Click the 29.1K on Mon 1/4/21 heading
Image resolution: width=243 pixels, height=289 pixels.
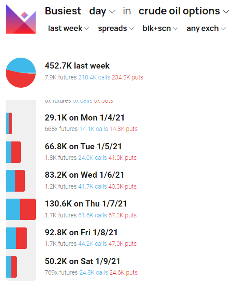tap(85, 117)
